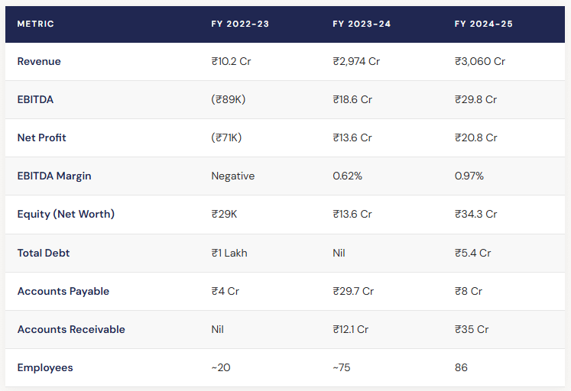
Task: Select the Net Profit row label
Action: pos(41,138)
